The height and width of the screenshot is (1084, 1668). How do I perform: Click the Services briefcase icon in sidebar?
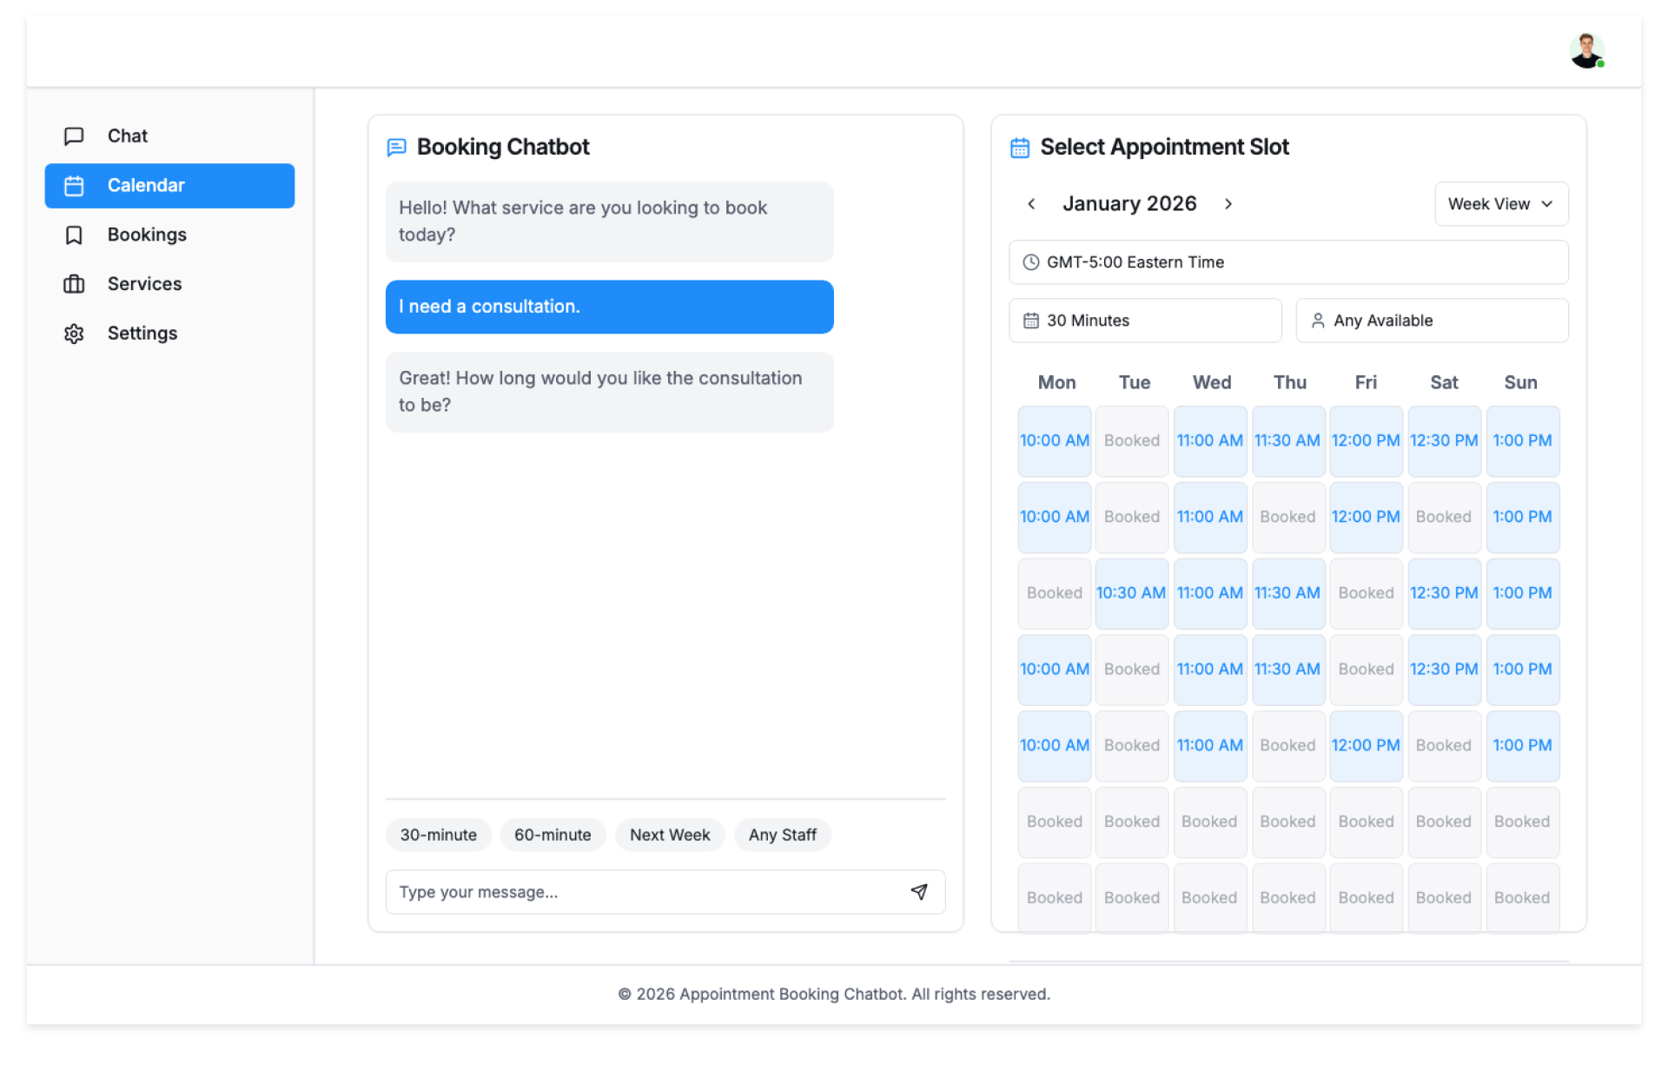75,284
